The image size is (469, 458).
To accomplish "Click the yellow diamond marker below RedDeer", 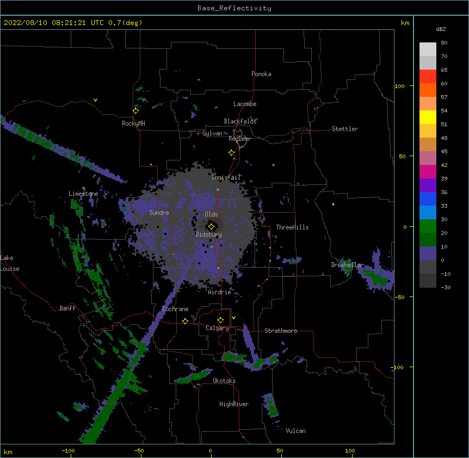I will click(x=232, y=153).
